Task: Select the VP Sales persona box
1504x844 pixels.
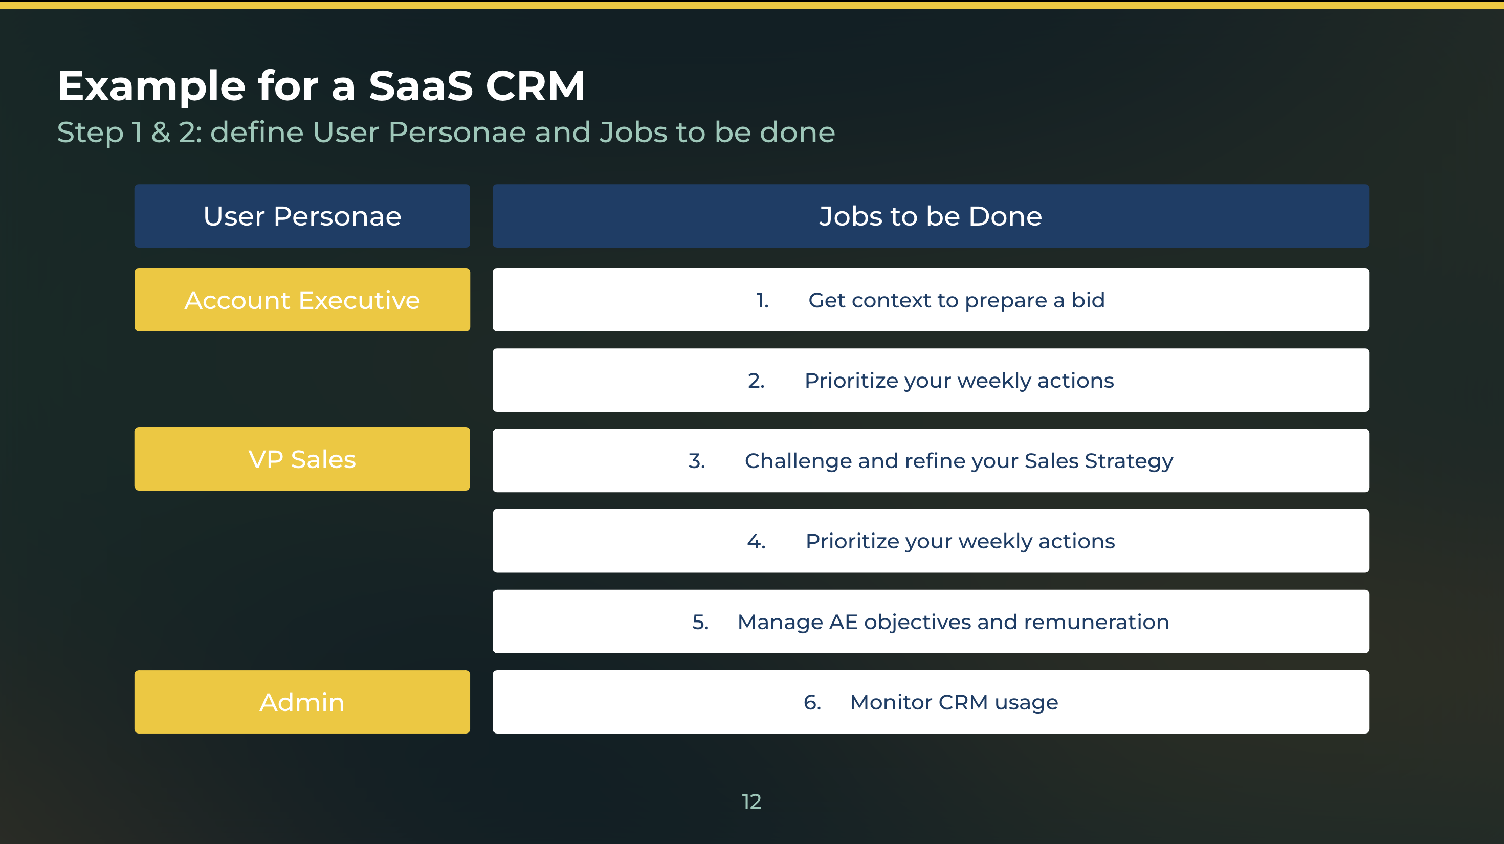Action: pyautogui.click(x=302, y=459)
